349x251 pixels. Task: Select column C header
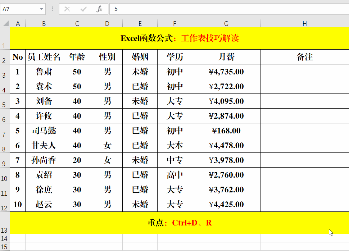tap(77, 24)
